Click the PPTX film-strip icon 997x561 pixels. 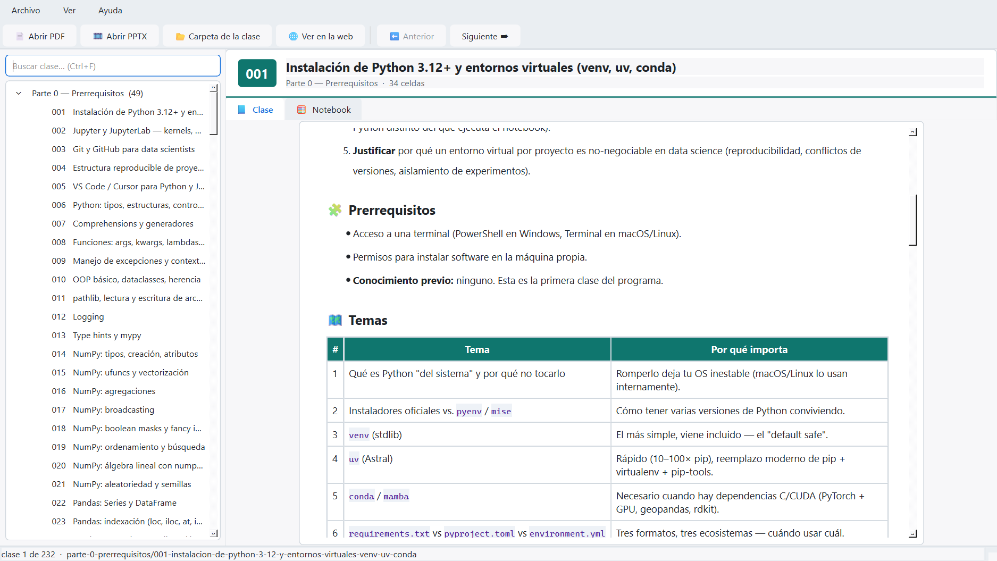[x=98, y=36]
